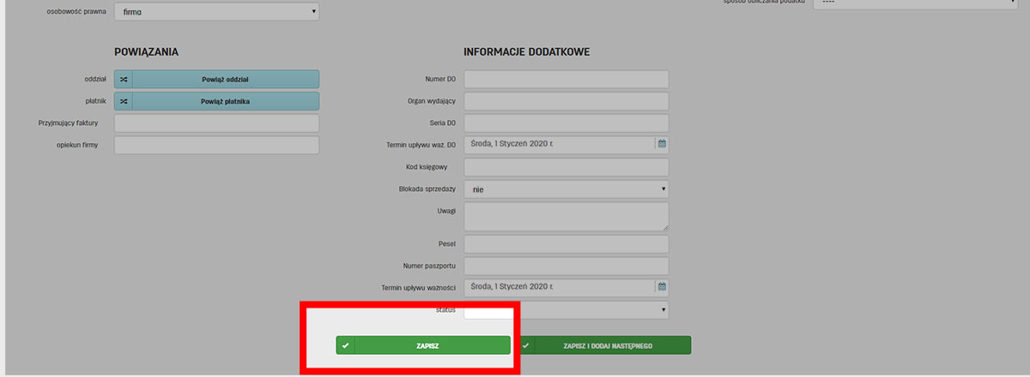Open the Blokada sprzedaży dropdown
The height and width of the screenshot is (377, 1030).
point(566,189)
